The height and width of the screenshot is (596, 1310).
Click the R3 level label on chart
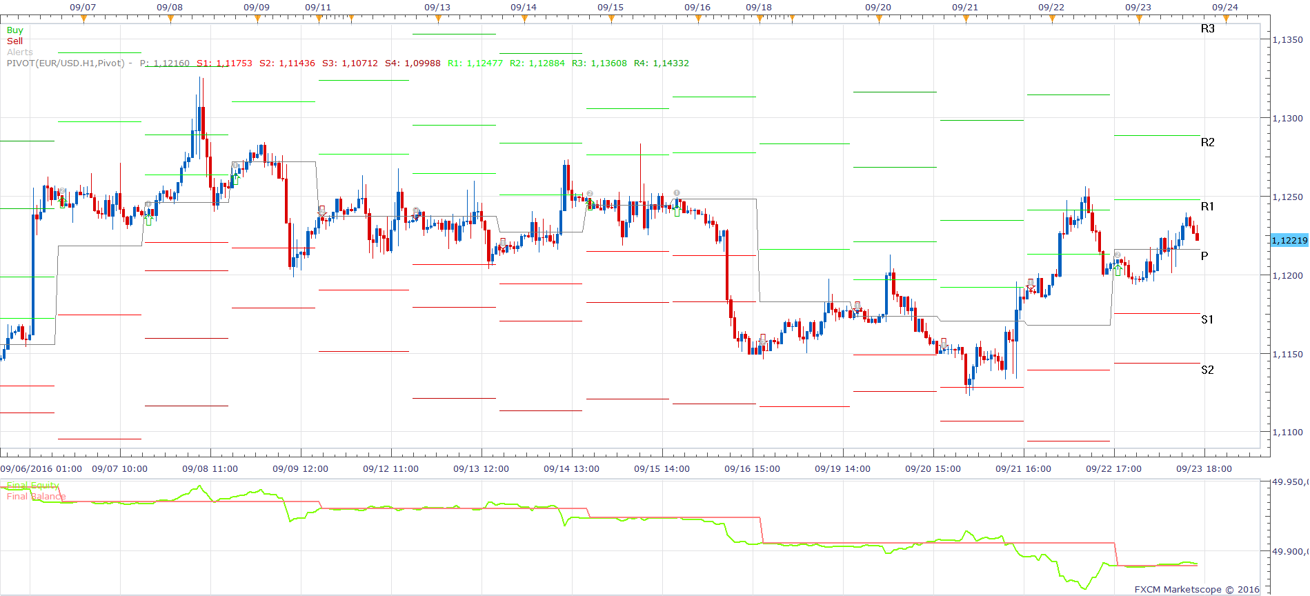coord(1207,29)
